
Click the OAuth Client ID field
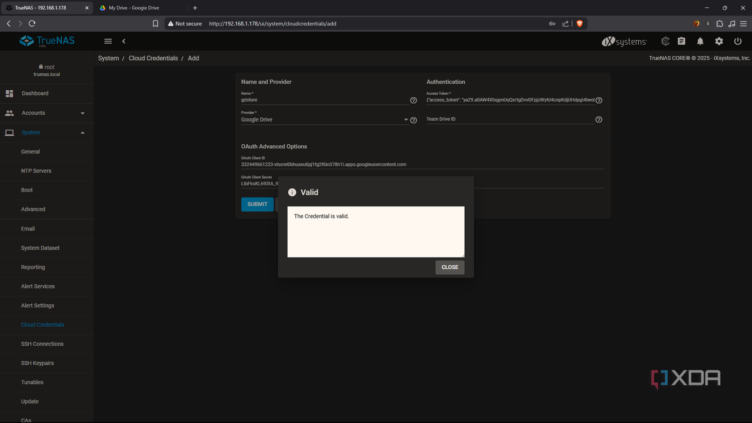423,164
